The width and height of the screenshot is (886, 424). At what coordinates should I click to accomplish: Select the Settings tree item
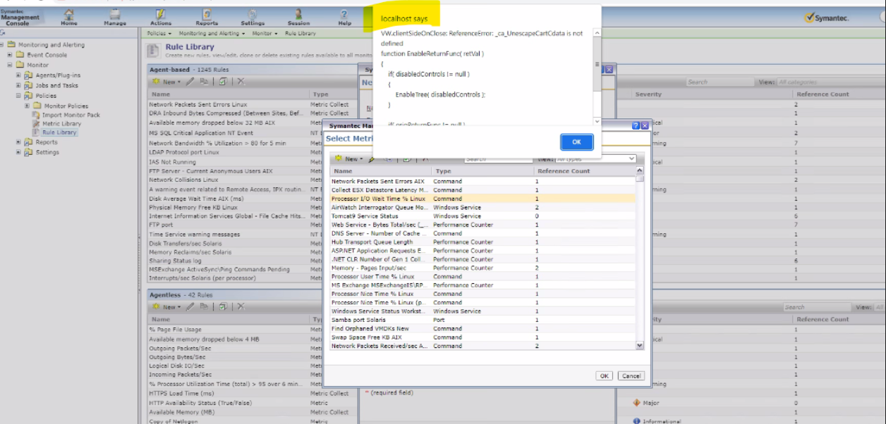[x=47, y=152]
